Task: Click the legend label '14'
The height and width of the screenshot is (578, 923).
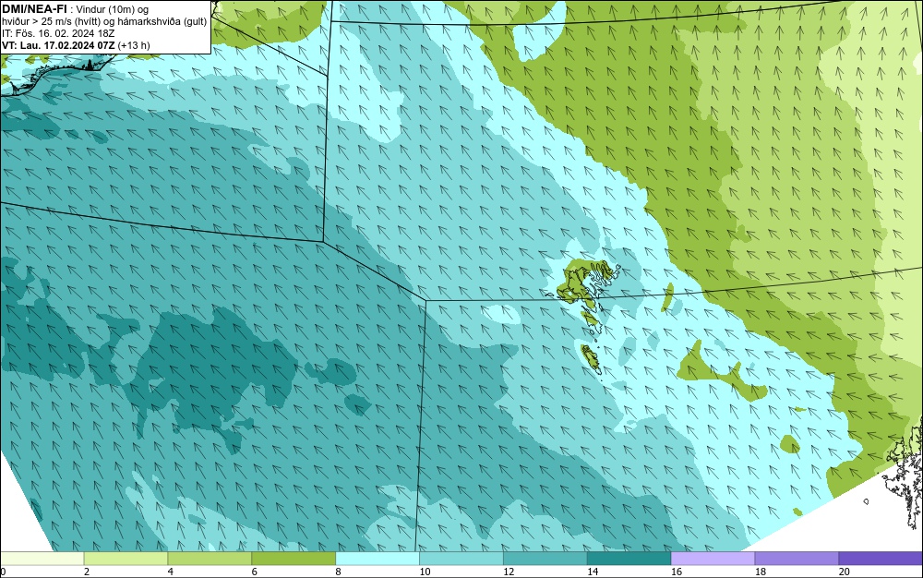Action: point(593,572)
